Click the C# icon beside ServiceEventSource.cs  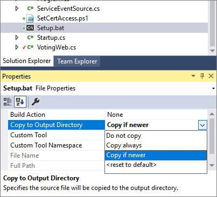coord(30,9)
